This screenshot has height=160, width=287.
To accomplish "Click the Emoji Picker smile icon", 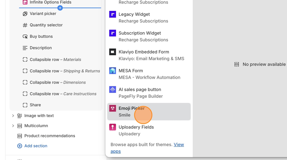I will [x=112, y=108].
